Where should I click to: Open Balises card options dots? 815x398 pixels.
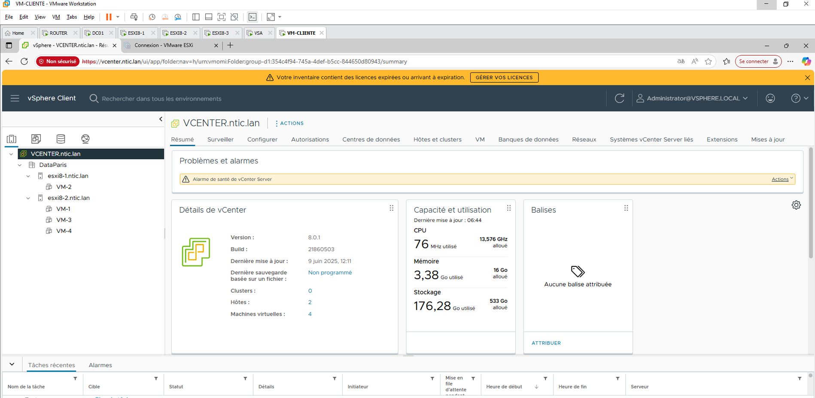coord(626,208)
